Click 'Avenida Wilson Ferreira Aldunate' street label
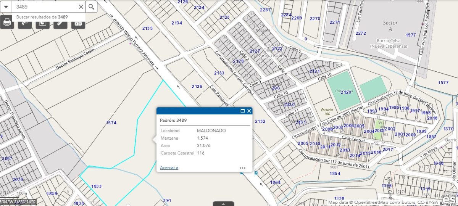458x206 pixels. click(x=134, y=42)
